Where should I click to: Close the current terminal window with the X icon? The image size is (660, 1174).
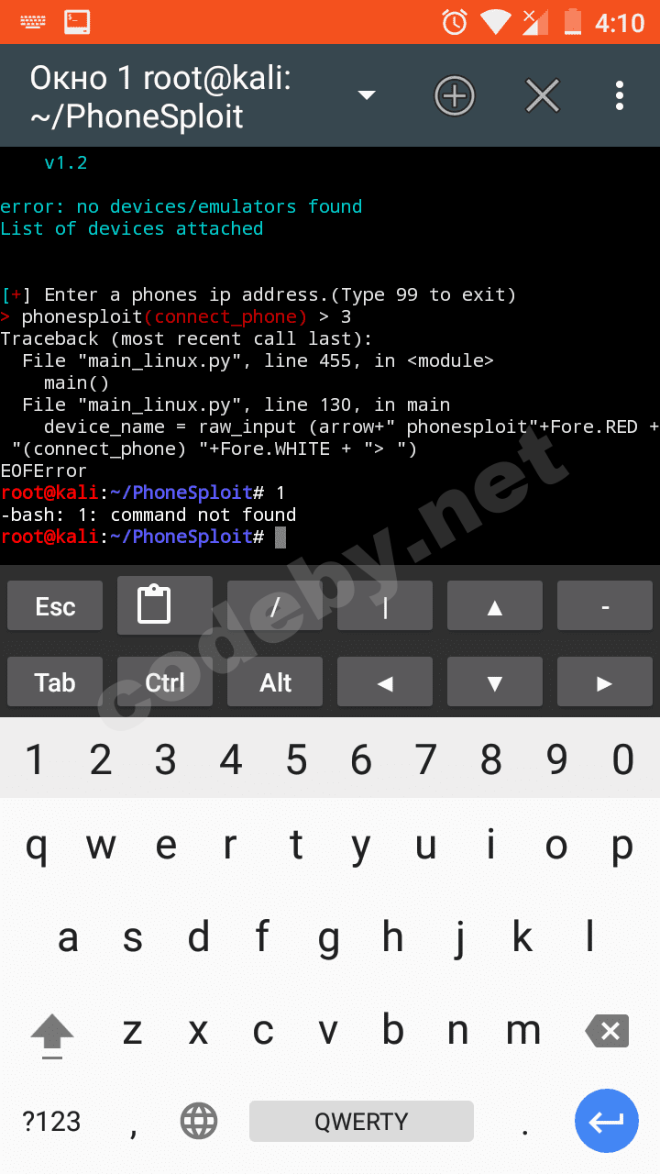click(543, 95)
